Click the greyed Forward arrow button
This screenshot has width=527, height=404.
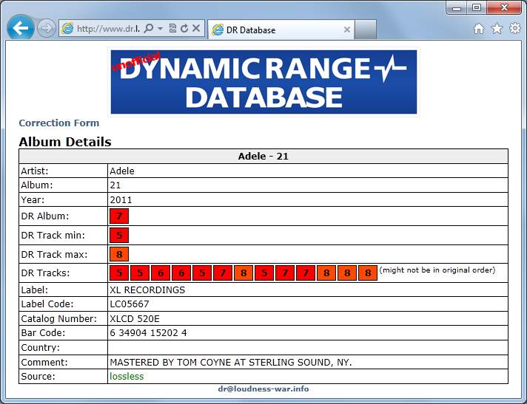click(46, 28)
